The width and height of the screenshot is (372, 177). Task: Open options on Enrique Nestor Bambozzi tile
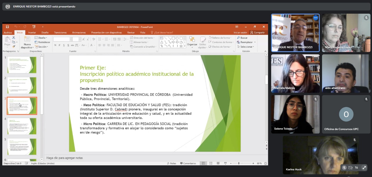315,18
